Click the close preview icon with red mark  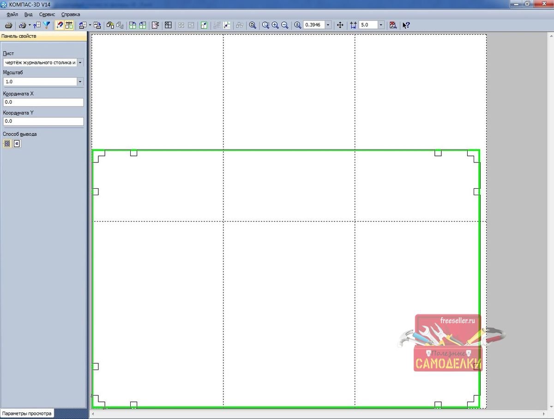(393, 25)
